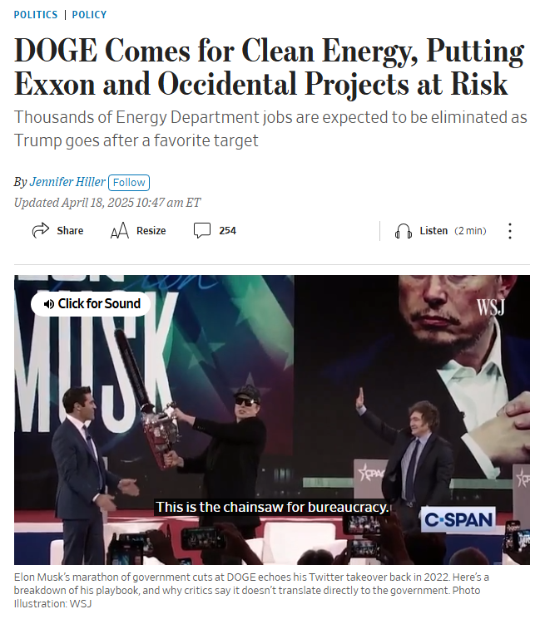Viewport: 540px width, 619px height.
Task: Unmute video with Click for Sound
Action: click(x=91, y=304)
